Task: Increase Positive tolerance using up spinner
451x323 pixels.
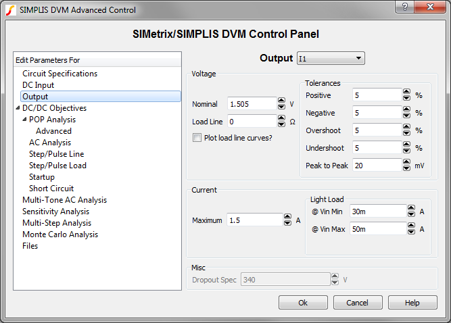Action: [x=406, y=92]
